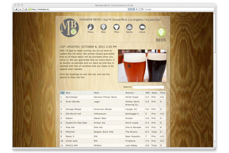Open the Wine grapes icon
The height and width of the screenshot is (153, 229).
pyautogui.click(x=116, y=27)
